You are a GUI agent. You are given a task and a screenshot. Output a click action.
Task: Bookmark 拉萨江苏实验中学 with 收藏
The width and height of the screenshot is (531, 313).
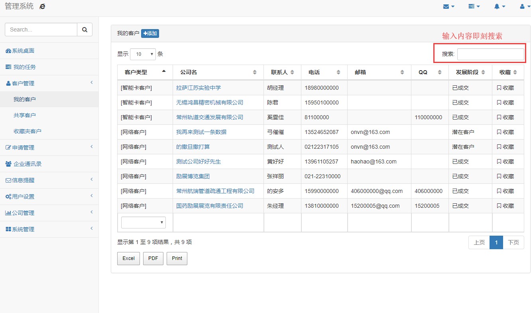click(505, 88)
